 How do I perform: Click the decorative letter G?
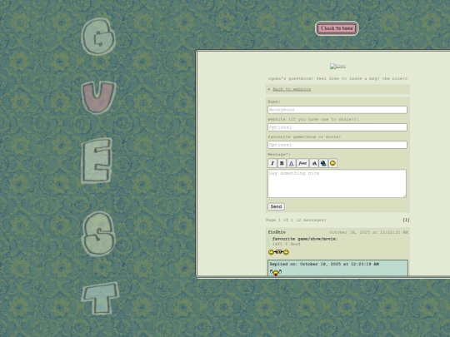(98, 37)
